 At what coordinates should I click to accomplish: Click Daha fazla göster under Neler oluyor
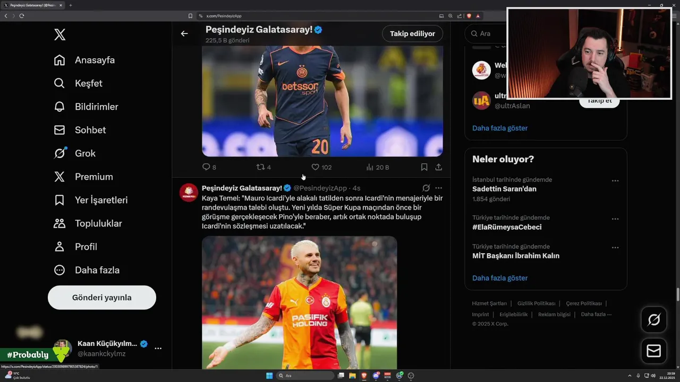pos(500,278)
